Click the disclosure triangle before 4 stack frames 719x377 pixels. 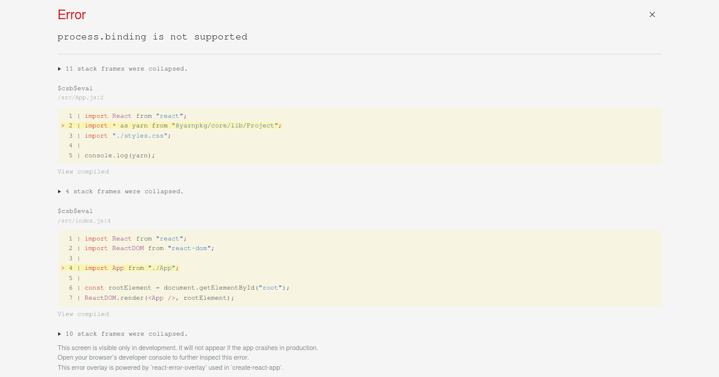click(60, 191)
